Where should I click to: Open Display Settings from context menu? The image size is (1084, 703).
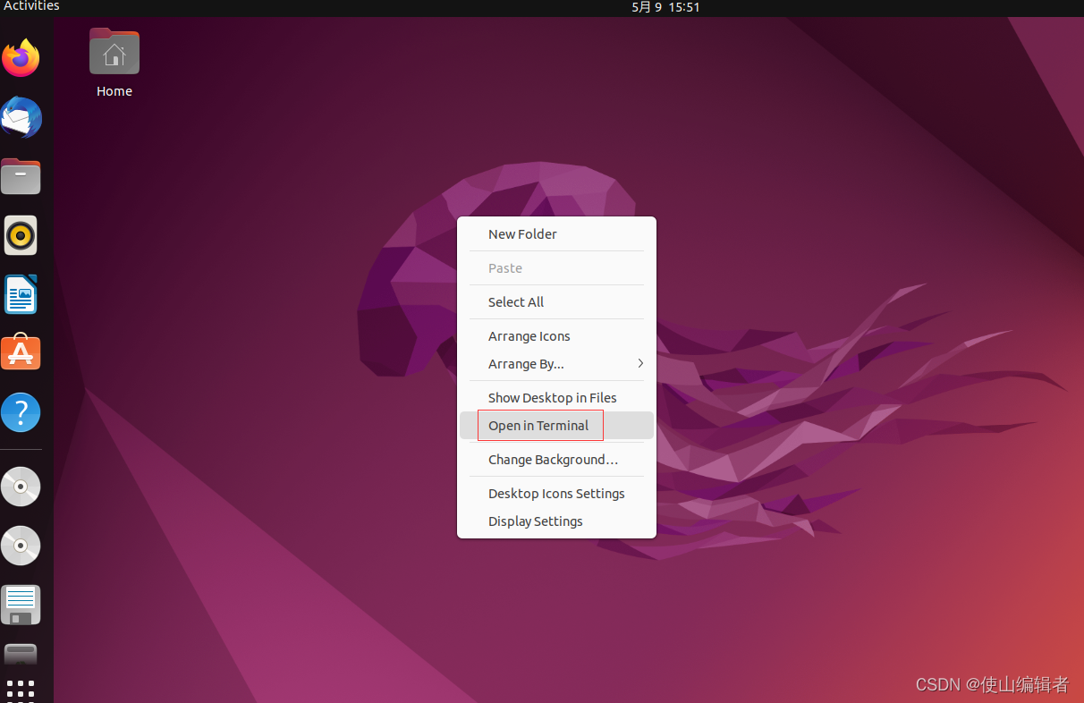coord(556,521)
